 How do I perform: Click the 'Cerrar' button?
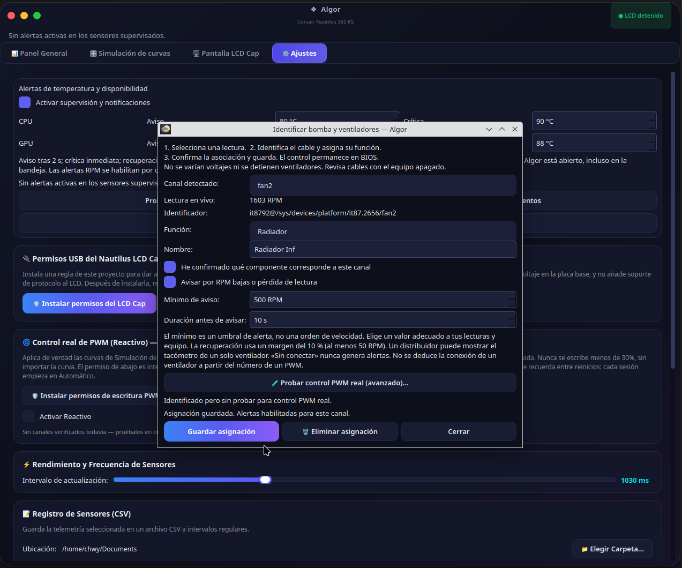click(459, 431)
